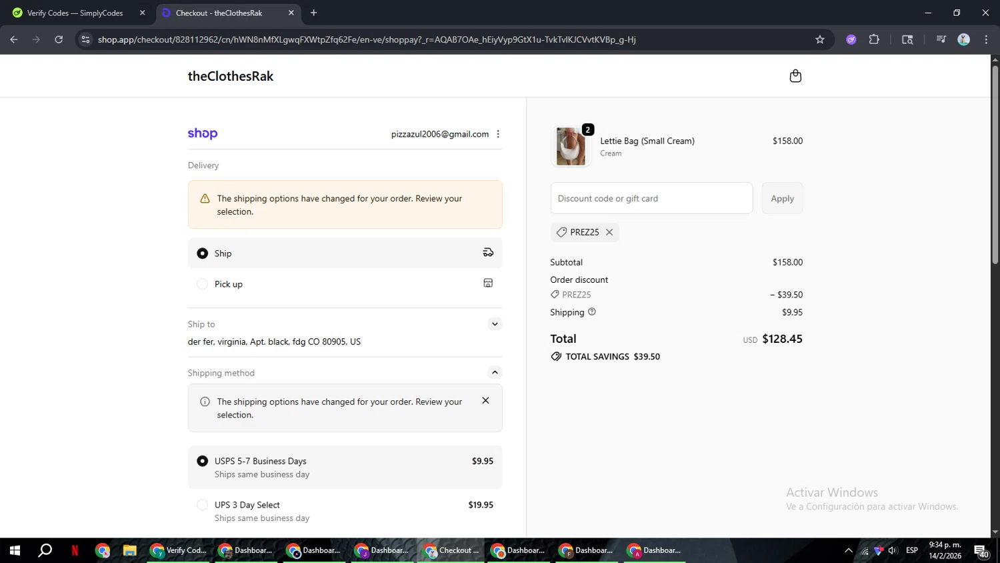The width and height of the screenshot is (1000, 563).
Task: Select the Pick up delivery option
Action: click(x=345, y=284)
